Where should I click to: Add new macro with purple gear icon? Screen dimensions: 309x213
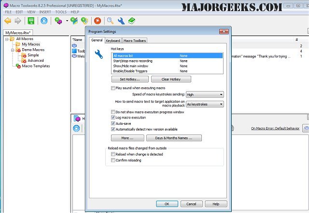click(58, 21)
